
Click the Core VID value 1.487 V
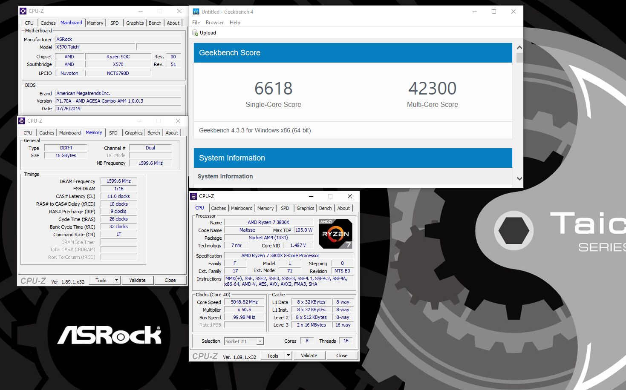coord(298,246)
